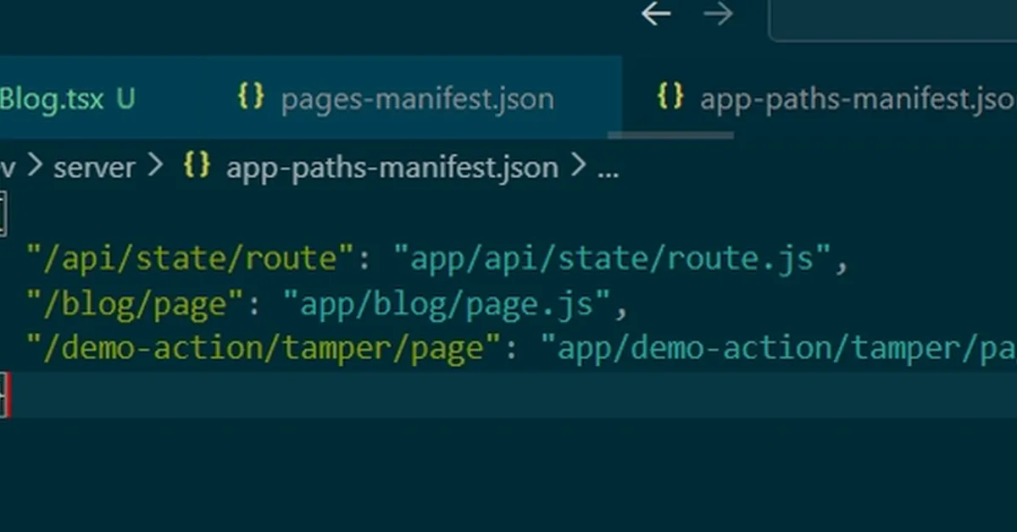
Task: Navigate back with the left arrow icon
Action: pos(656,14)
